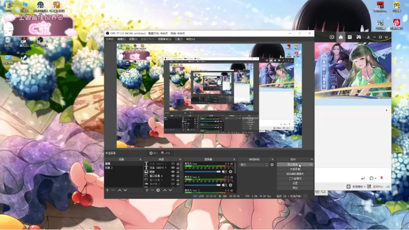
Task: Pop out the Scenes dock panel
Action: tap(140, 159)
